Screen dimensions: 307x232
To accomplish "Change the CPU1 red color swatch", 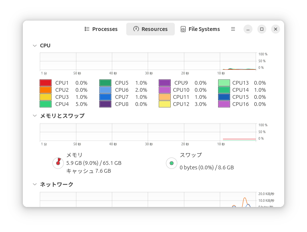I will click(x=45, y=83).
